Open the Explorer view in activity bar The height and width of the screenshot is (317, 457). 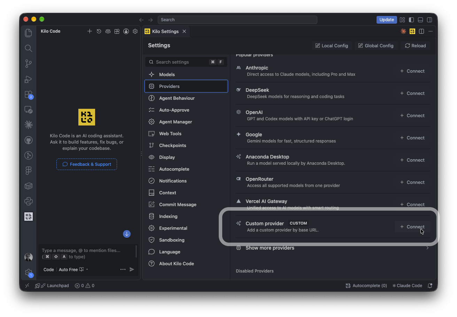pyautogui.click(x=29, y=33)
